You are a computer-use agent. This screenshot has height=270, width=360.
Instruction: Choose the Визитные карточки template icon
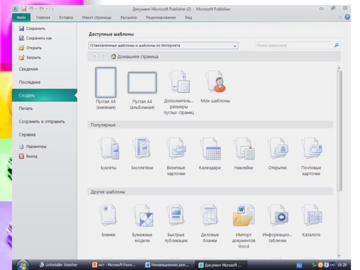coord(176,149)
